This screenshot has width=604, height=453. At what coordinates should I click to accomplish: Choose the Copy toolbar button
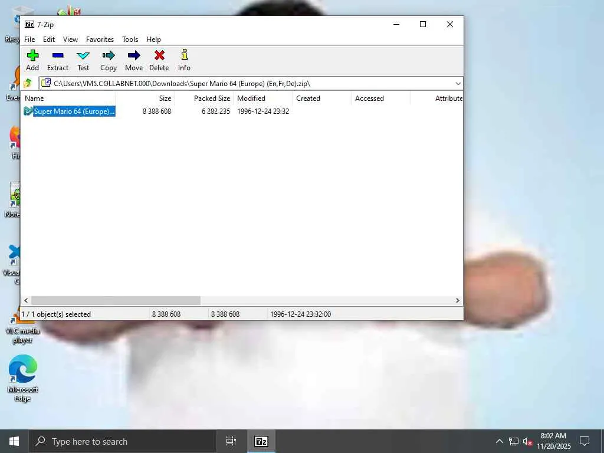[x=109, y=61]
